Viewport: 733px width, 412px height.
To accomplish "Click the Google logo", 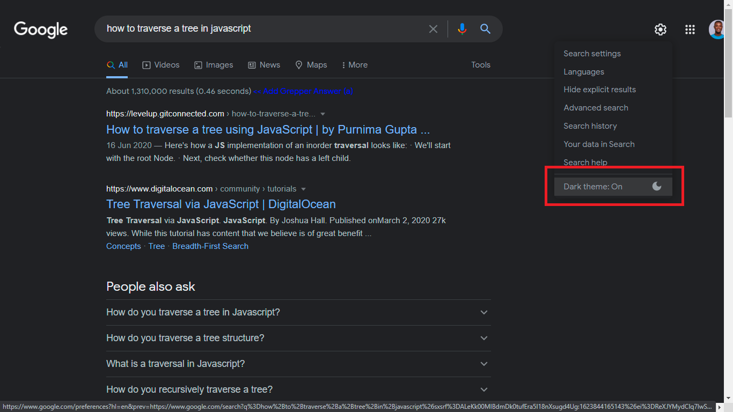I will 41,30.
